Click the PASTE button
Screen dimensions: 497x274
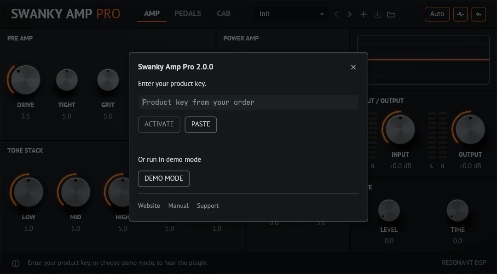tap(201, 125)
